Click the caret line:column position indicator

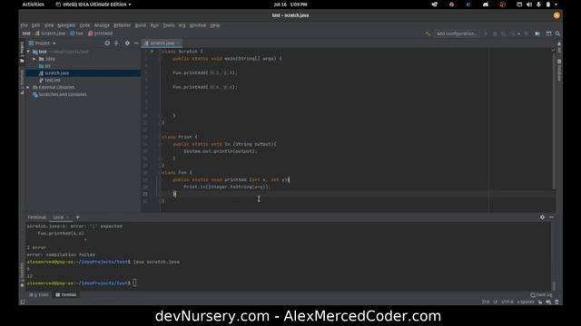[485, 302]
